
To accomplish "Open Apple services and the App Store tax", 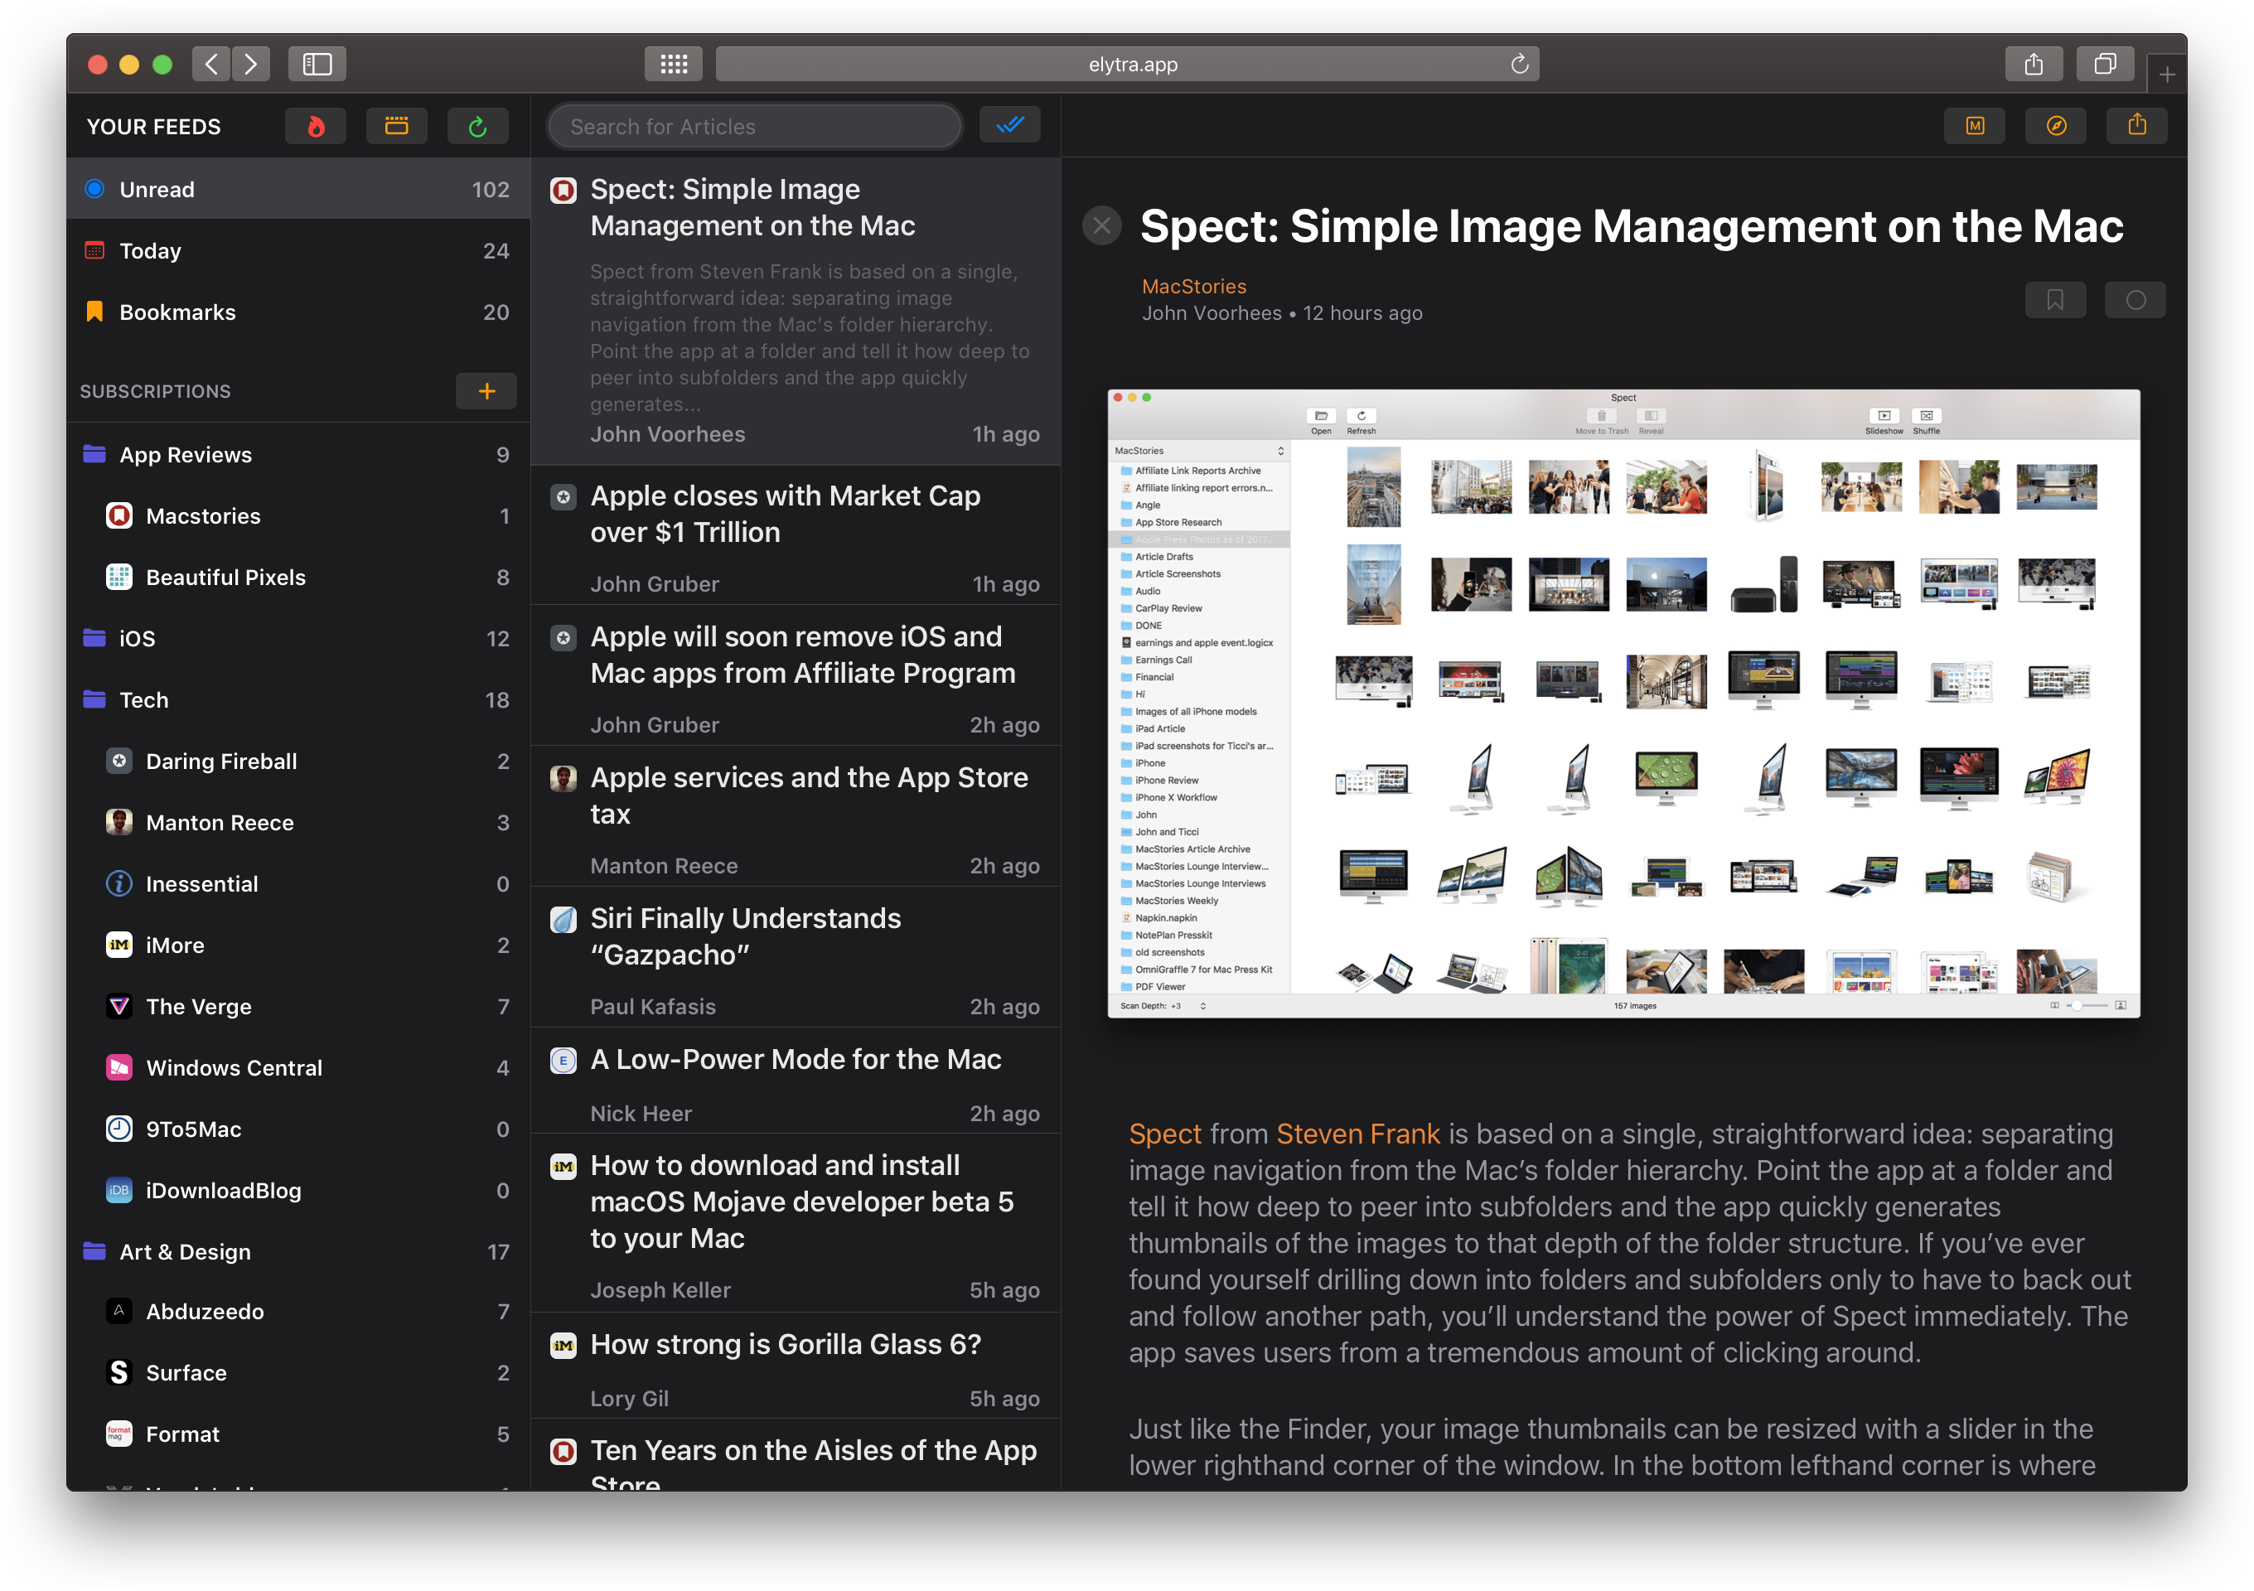I will pyautogui.click(x=796, y=816).
